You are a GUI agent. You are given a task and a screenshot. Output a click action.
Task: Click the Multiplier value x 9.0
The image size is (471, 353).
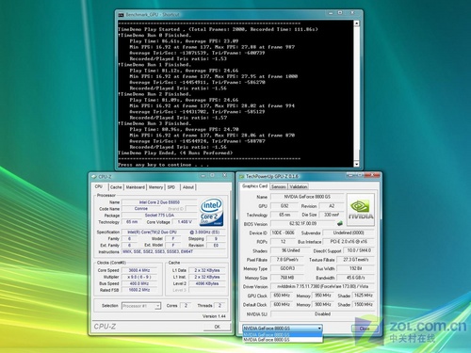point(139,277)
